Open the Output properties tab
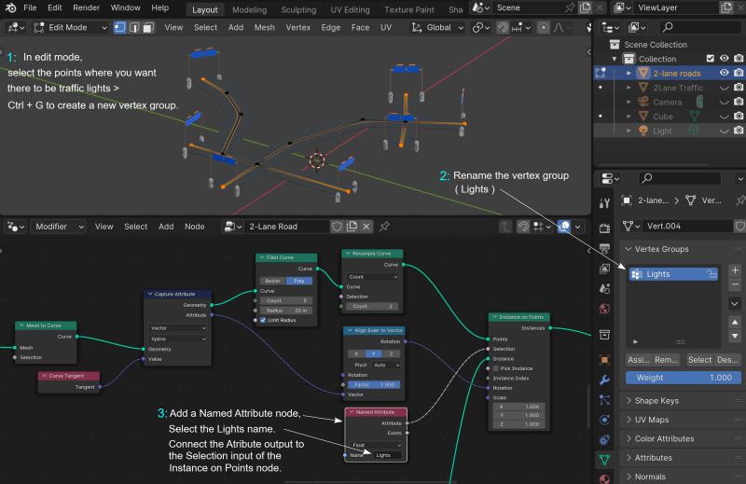The height and width of the screenshot is (484, 746). pyautogui.click(x=604, y=248)
